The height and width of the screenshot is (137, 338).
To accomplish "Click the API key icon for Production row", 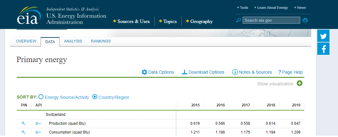I will (38, 123).
